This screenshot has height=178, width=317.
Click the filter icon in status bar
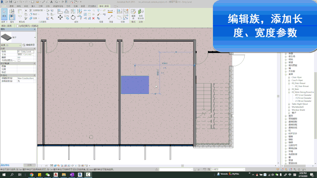coord(303,170)
